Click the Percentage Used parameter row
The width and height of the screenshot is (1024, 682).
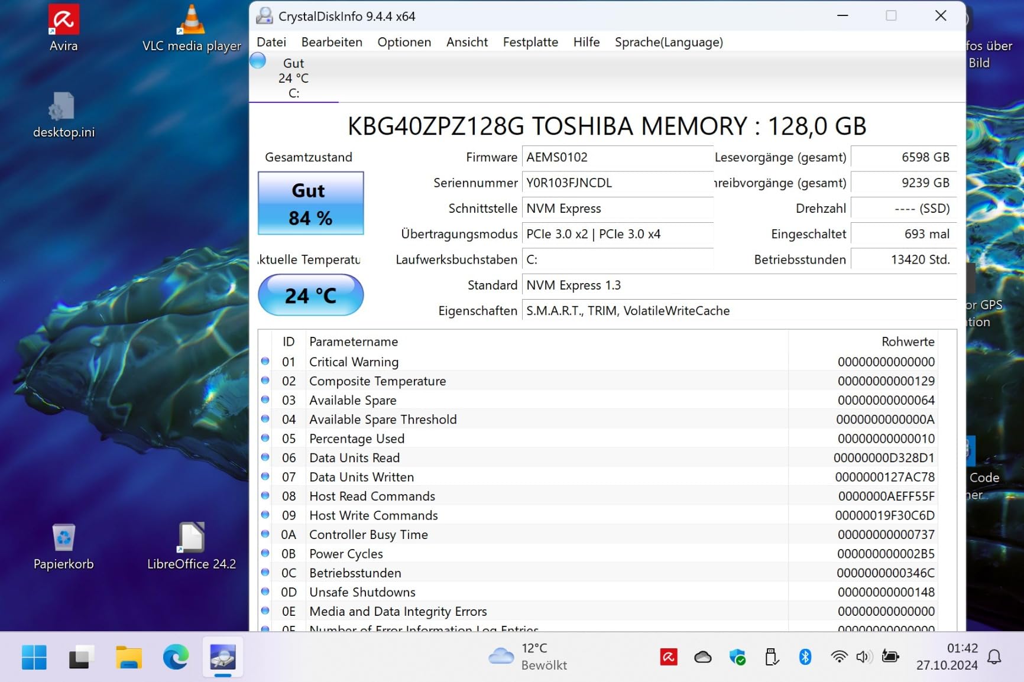coord(598,439)
